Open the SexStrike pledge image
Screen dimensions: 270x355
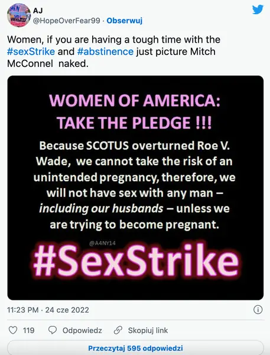coord(135,188)
